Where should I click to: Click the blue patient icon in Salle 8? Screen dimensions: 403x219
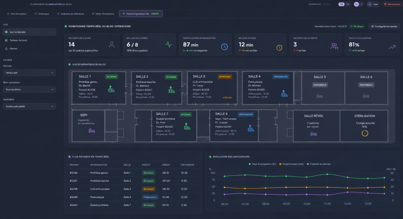pos(251,128)
